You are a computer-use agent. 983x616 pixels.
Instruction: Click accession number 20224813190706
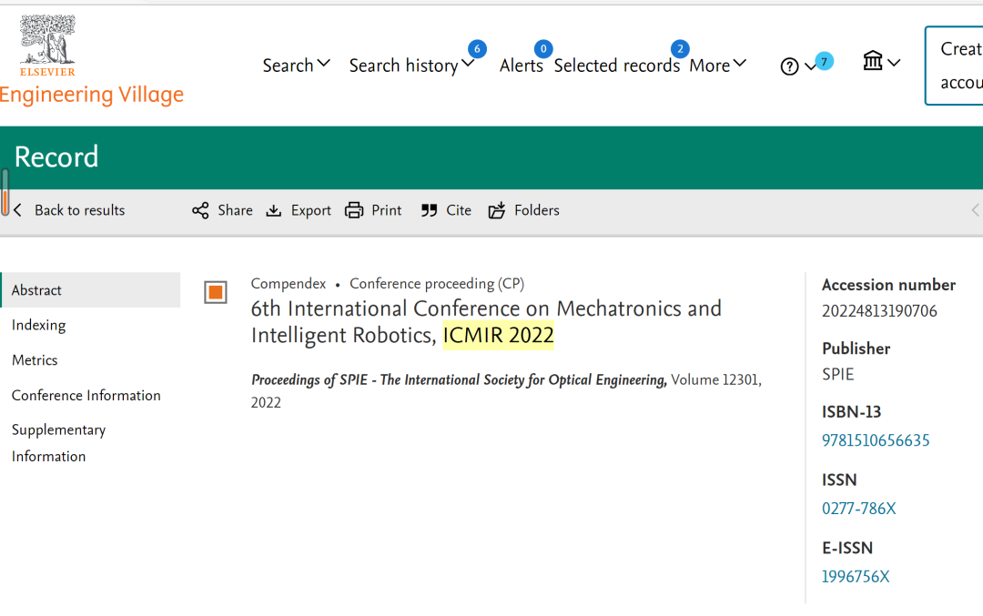point(879,311)
